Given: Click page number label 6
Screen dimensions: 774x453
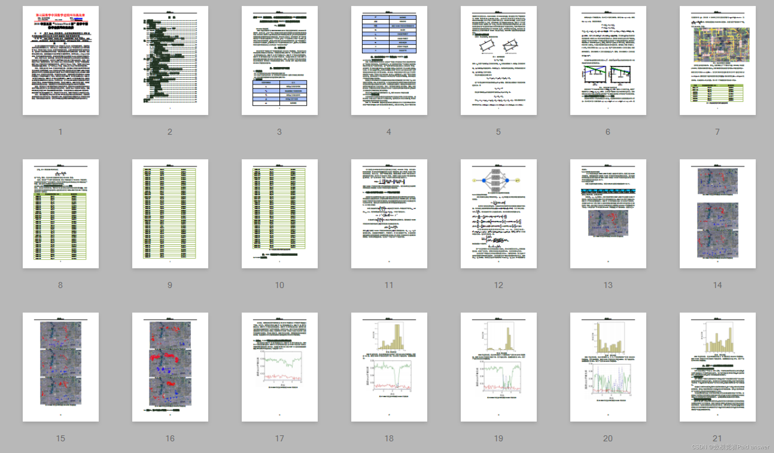Looking at the screenshot, I should click(608, 132).
